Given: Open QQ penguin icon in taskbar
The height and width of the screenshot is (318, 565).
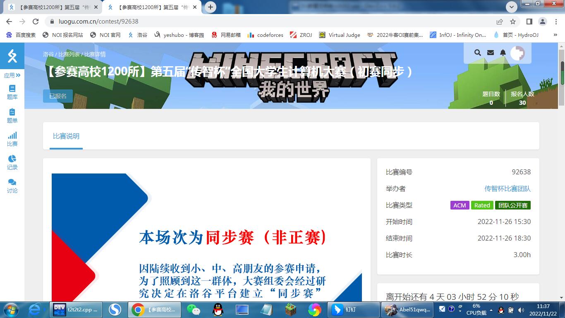Looking at the screenshot, I should (x=218, y=310).
